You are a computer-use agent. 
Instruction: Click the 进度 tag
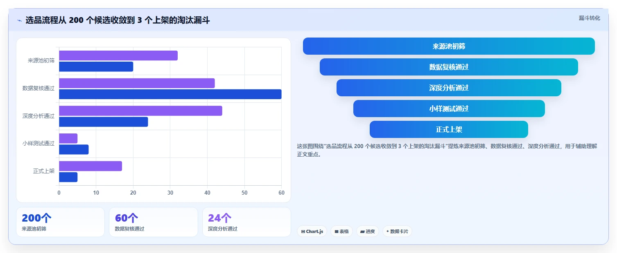pos(368,231)
